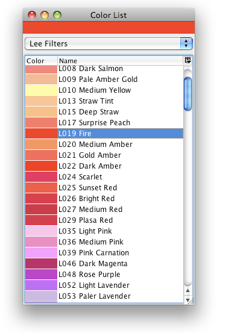Click the scrollbar up arrow
226x333 pixels.
coord(188,290)
